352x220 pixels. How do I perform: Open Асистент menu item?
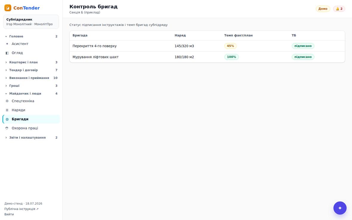pos(31,44)
